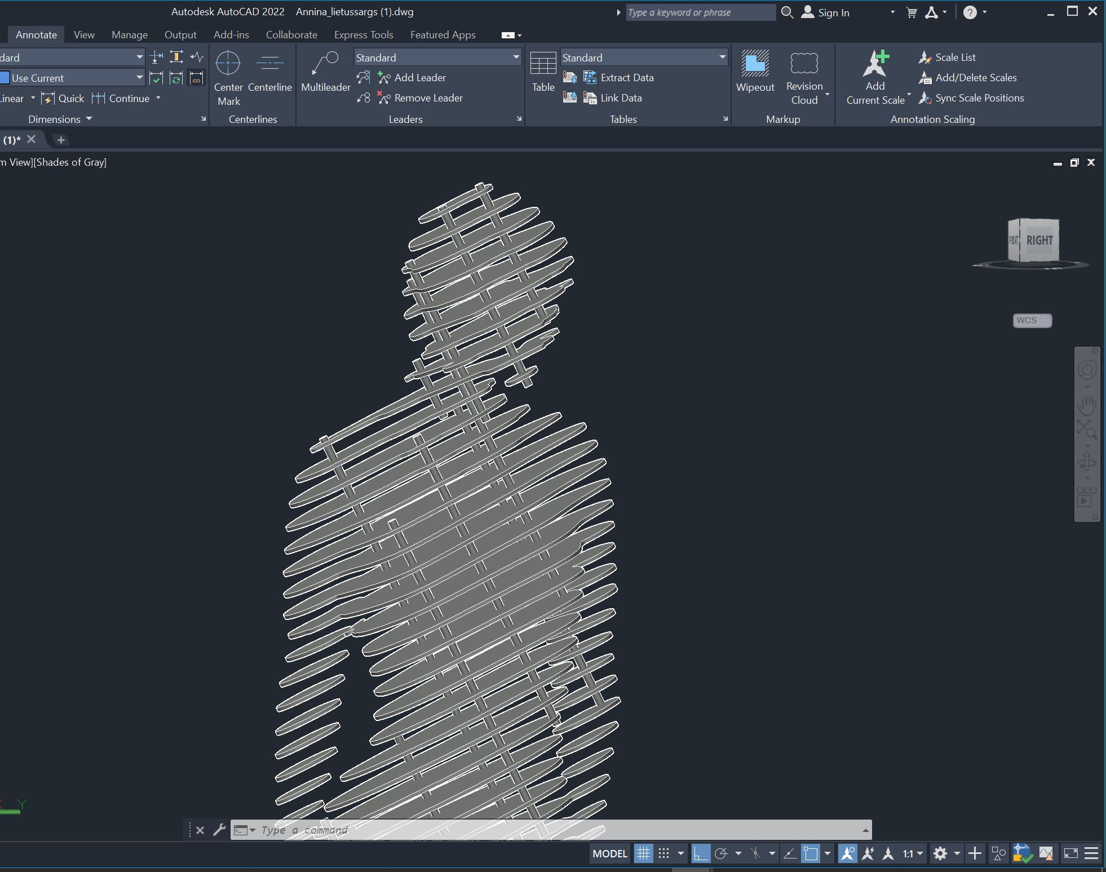Toggle show annotation objects
The height and width of the screenshot is (872, 1106).
[847, 853]
